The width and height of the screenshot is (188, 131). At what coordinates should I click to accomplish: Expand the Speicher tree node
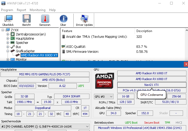tap(8, 43)
